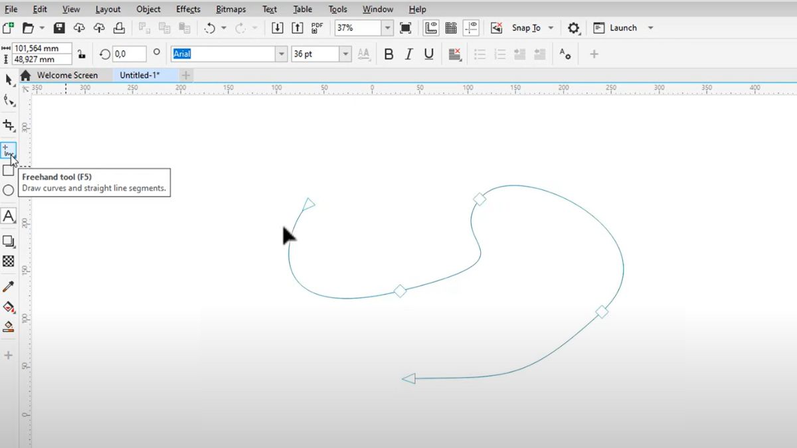
Task: Open the Window menu
Action: pos(378,9)
